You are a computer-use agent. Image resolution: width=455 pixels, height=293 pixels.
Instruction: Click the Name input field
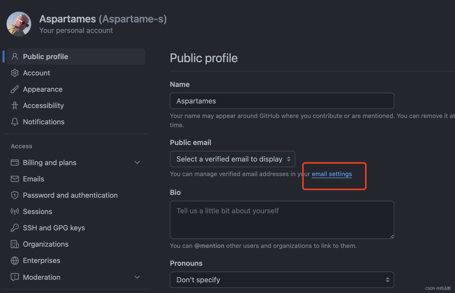click(x=282, y=101)
